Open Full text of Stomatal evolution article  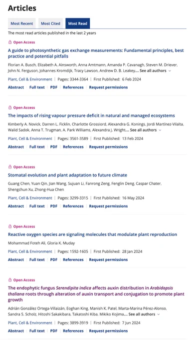37,206
